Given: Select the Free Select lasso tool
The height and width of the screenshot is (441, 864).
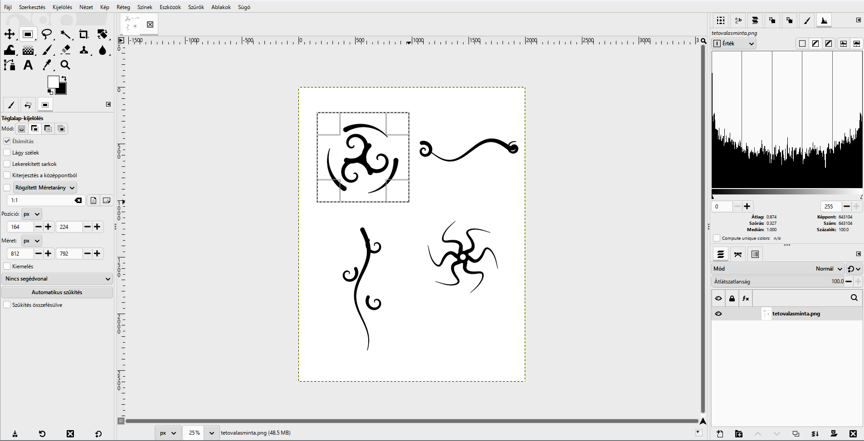Looking at the screenshot, I should [x=47, y=34].
